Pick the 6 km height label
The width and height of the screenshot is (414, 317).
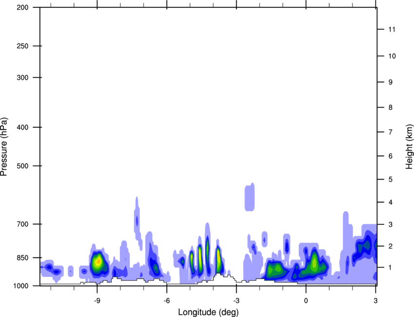391,156
